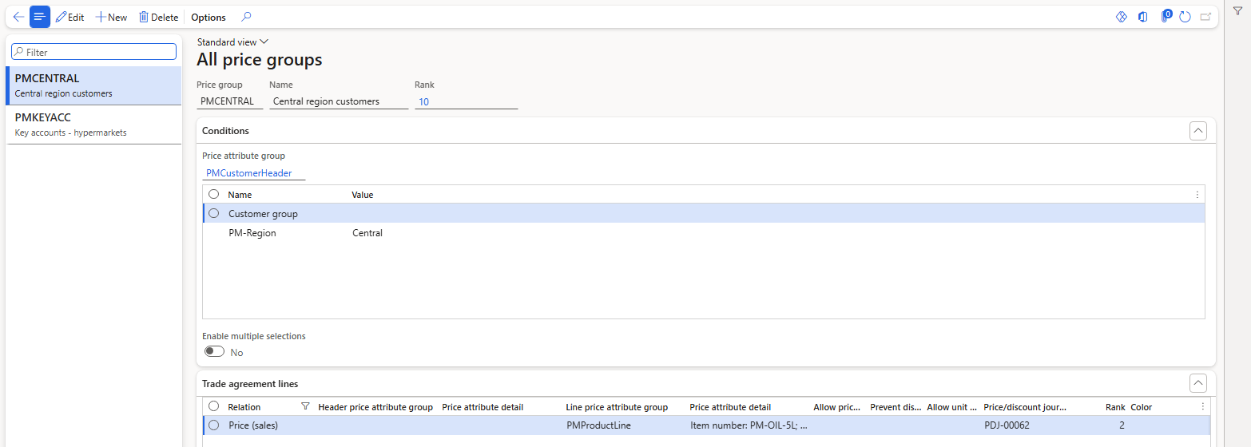Open the action pane search magnifier
This screenshot has width=1251, height=447.
pos(246,17)
